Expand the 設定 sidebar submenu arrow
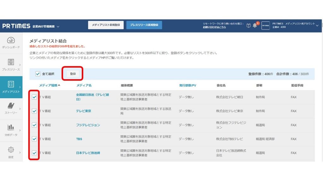The width and height of the screenshot is (323, 181). [x=20, y=152]
